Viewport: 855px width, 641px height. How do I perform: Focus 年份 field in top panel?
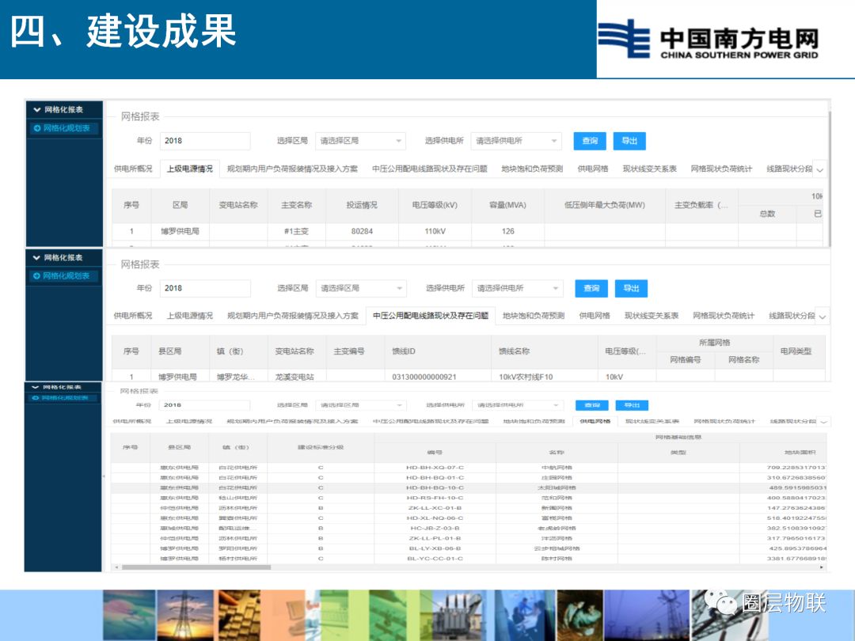204,141
